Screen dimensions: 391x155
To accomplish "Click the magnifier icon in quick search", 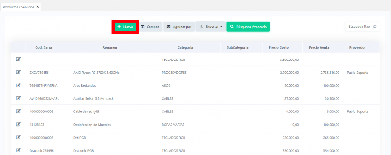I will 375,27.
